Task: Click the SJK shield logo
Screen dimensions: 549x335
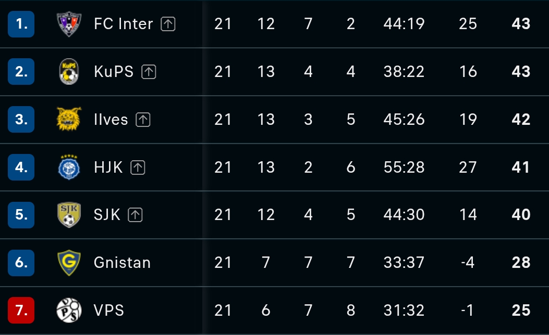Action: (x=69, y=215)
